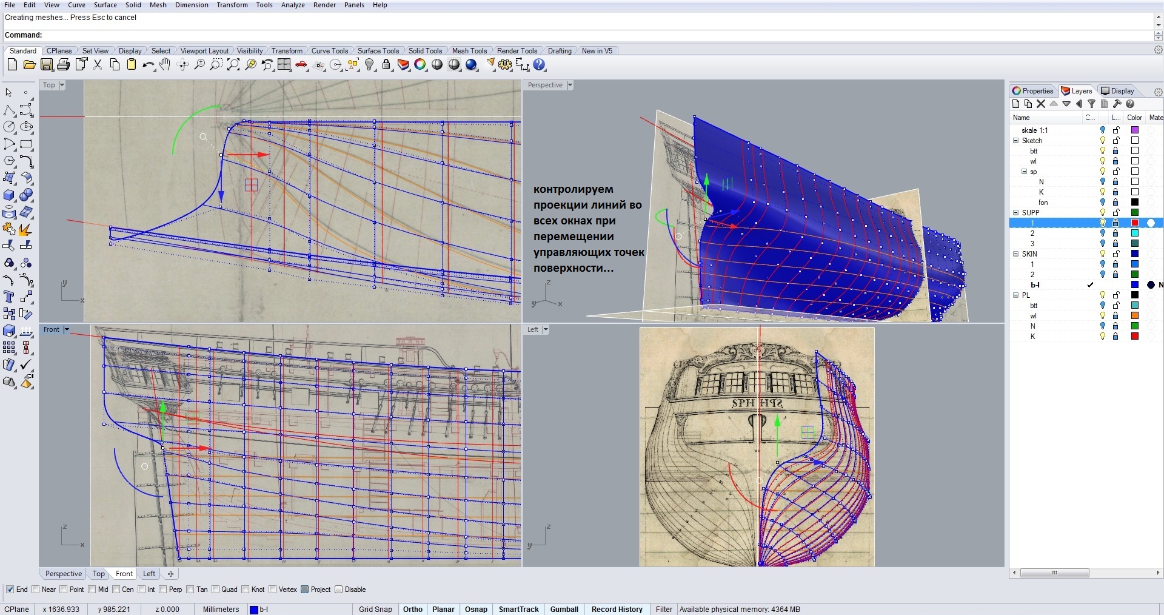Collapse the Sketch layer group
The width and height of the screenshot is (1164, 615).
pyautogui.click(x=1016, y=140)
